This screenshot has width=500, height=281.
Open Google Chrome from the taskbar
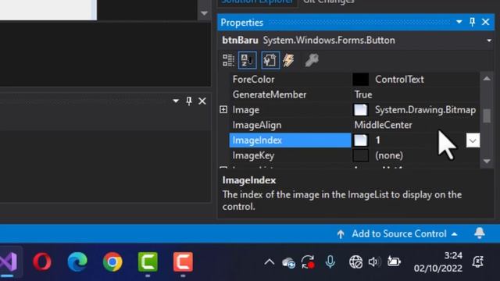[x=112, y=261]
